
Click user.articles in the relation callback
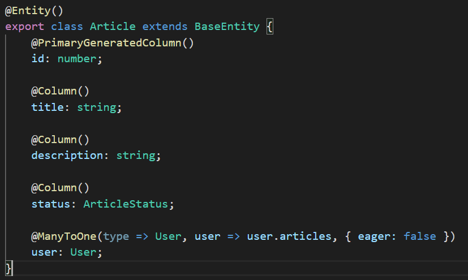pos(289,236)
